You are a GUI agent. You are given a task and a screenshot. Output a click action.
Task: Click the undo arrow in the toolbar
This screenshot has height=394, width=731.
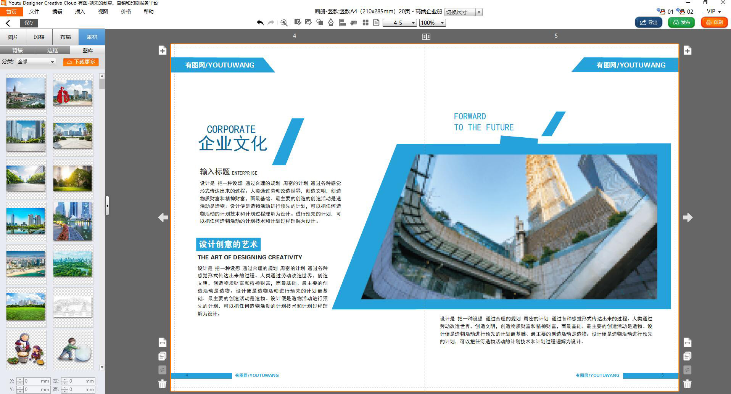(x=260, y=23)
